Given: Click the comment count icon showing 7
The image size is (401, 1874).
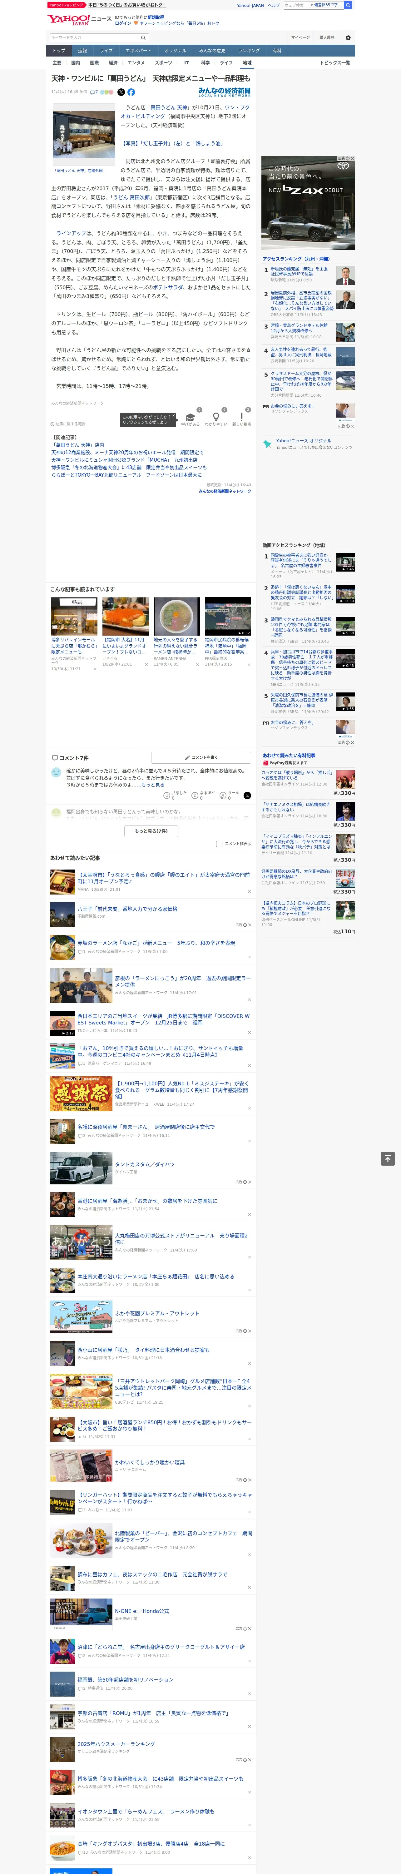Looking at the screenshot, I should pos(94,92).
